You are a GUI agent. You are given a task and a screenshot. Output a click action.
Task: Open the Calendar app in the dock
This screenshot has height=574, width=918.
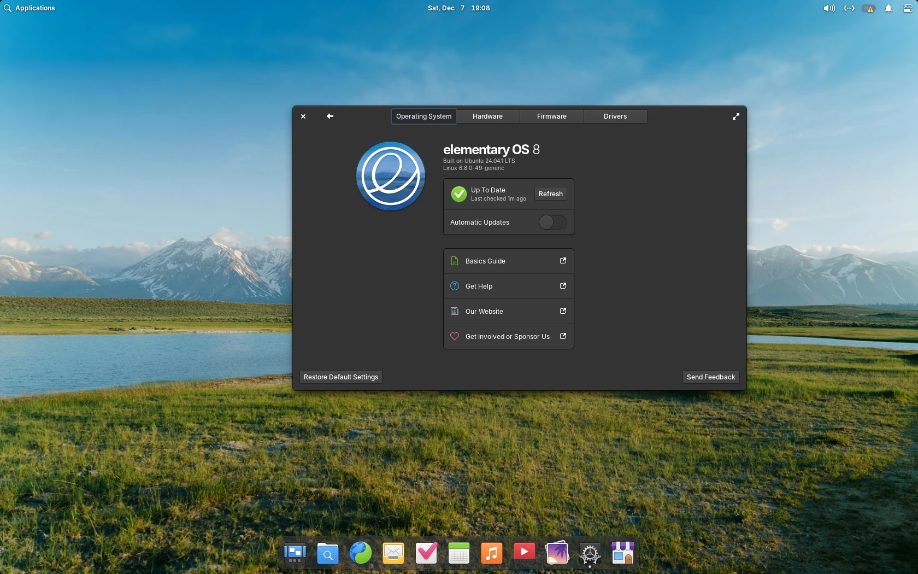click(458, 553)
